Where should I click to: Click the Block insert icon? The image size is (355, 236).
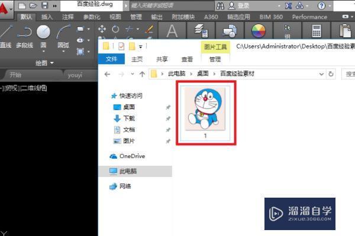(x=230, y=31)
